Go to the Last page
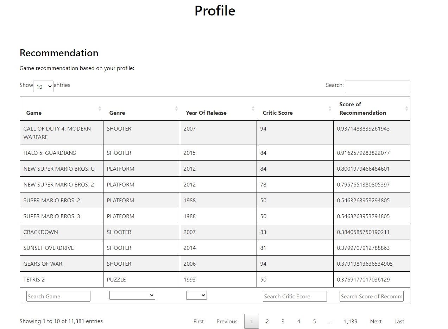Screen dimensions: 448x329 tap(399, 321)
